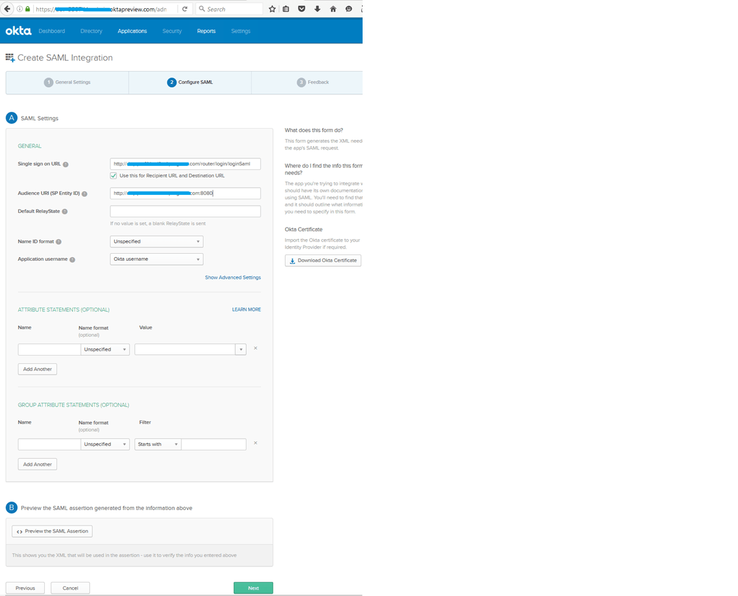Click Preview the SAML Assertion button
The height and width of the screenshot is (596, 738).
[53, 531]
